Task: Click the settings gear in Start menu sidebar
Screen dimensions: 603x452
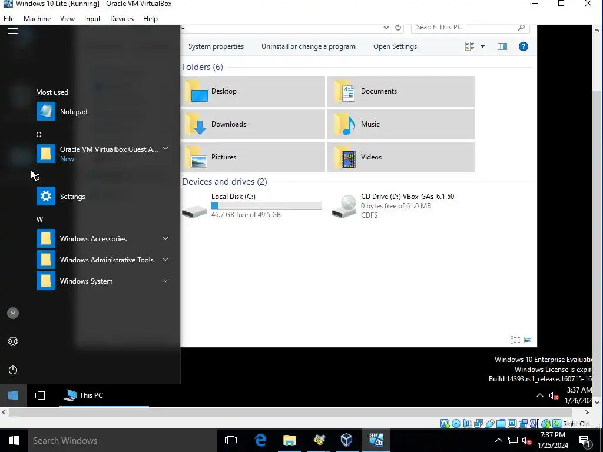Action: pos(13,341)
